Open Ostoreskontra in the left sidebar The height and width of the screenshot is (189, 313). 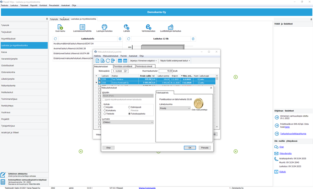point(24,72)
